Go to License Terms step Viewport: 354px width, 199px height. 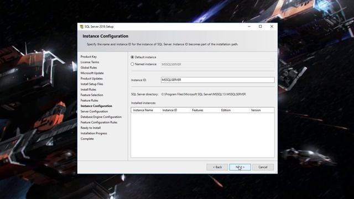(90, 62)
